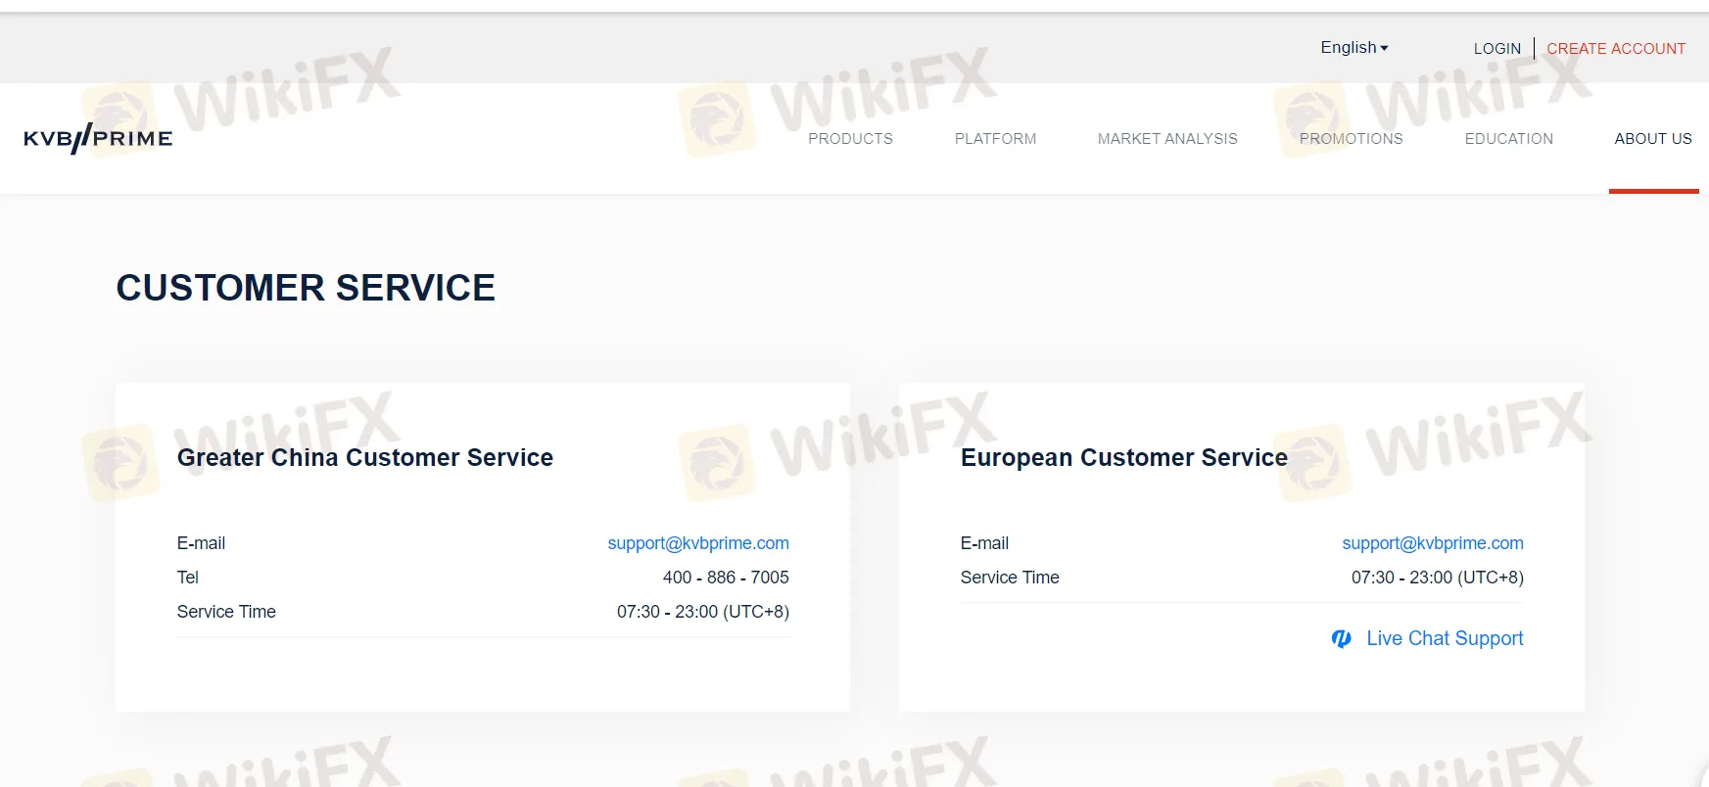This screenshot has width=1709, height=787.
Task: Select the phone number 400 - 886 - 7005
Action: tap(726, 578)
